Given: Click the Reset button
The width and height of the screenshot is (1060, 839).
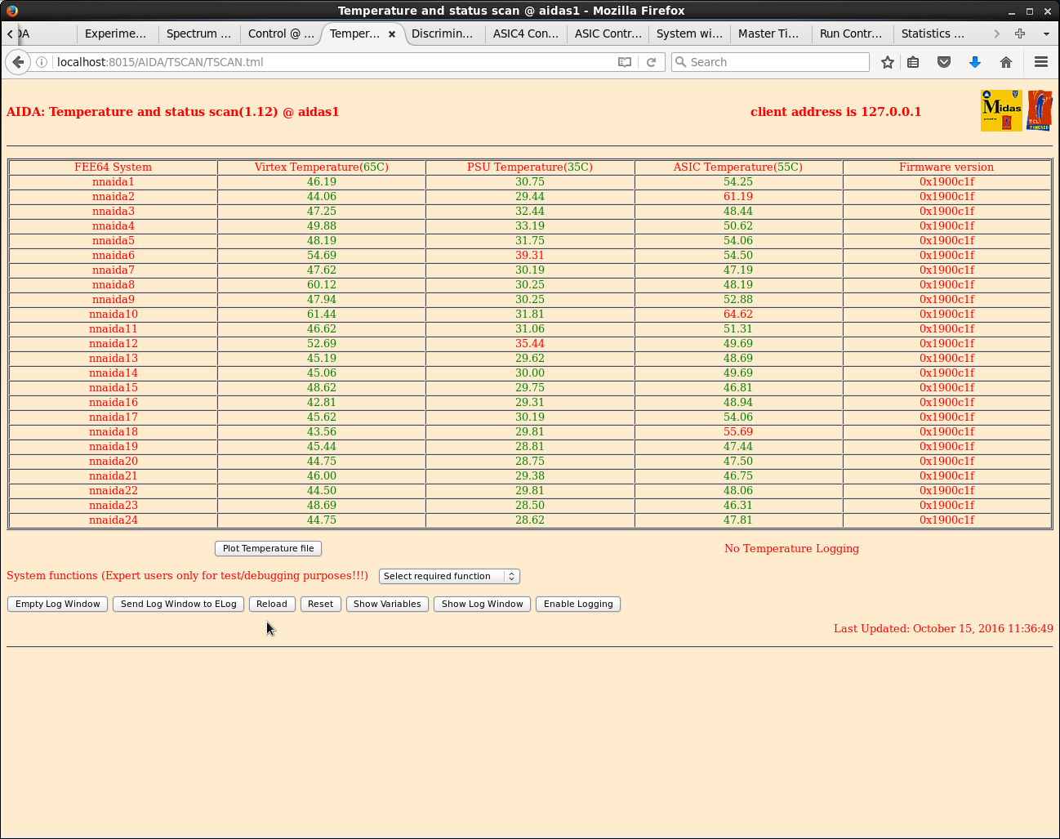Looking at the screenshot, I should 320,604.
